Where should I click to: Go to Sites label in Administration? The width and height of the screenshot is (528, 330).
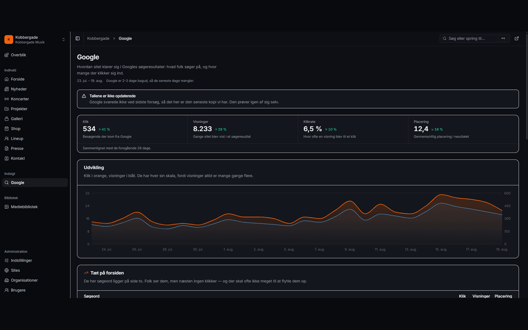click(x=15, y=270)
